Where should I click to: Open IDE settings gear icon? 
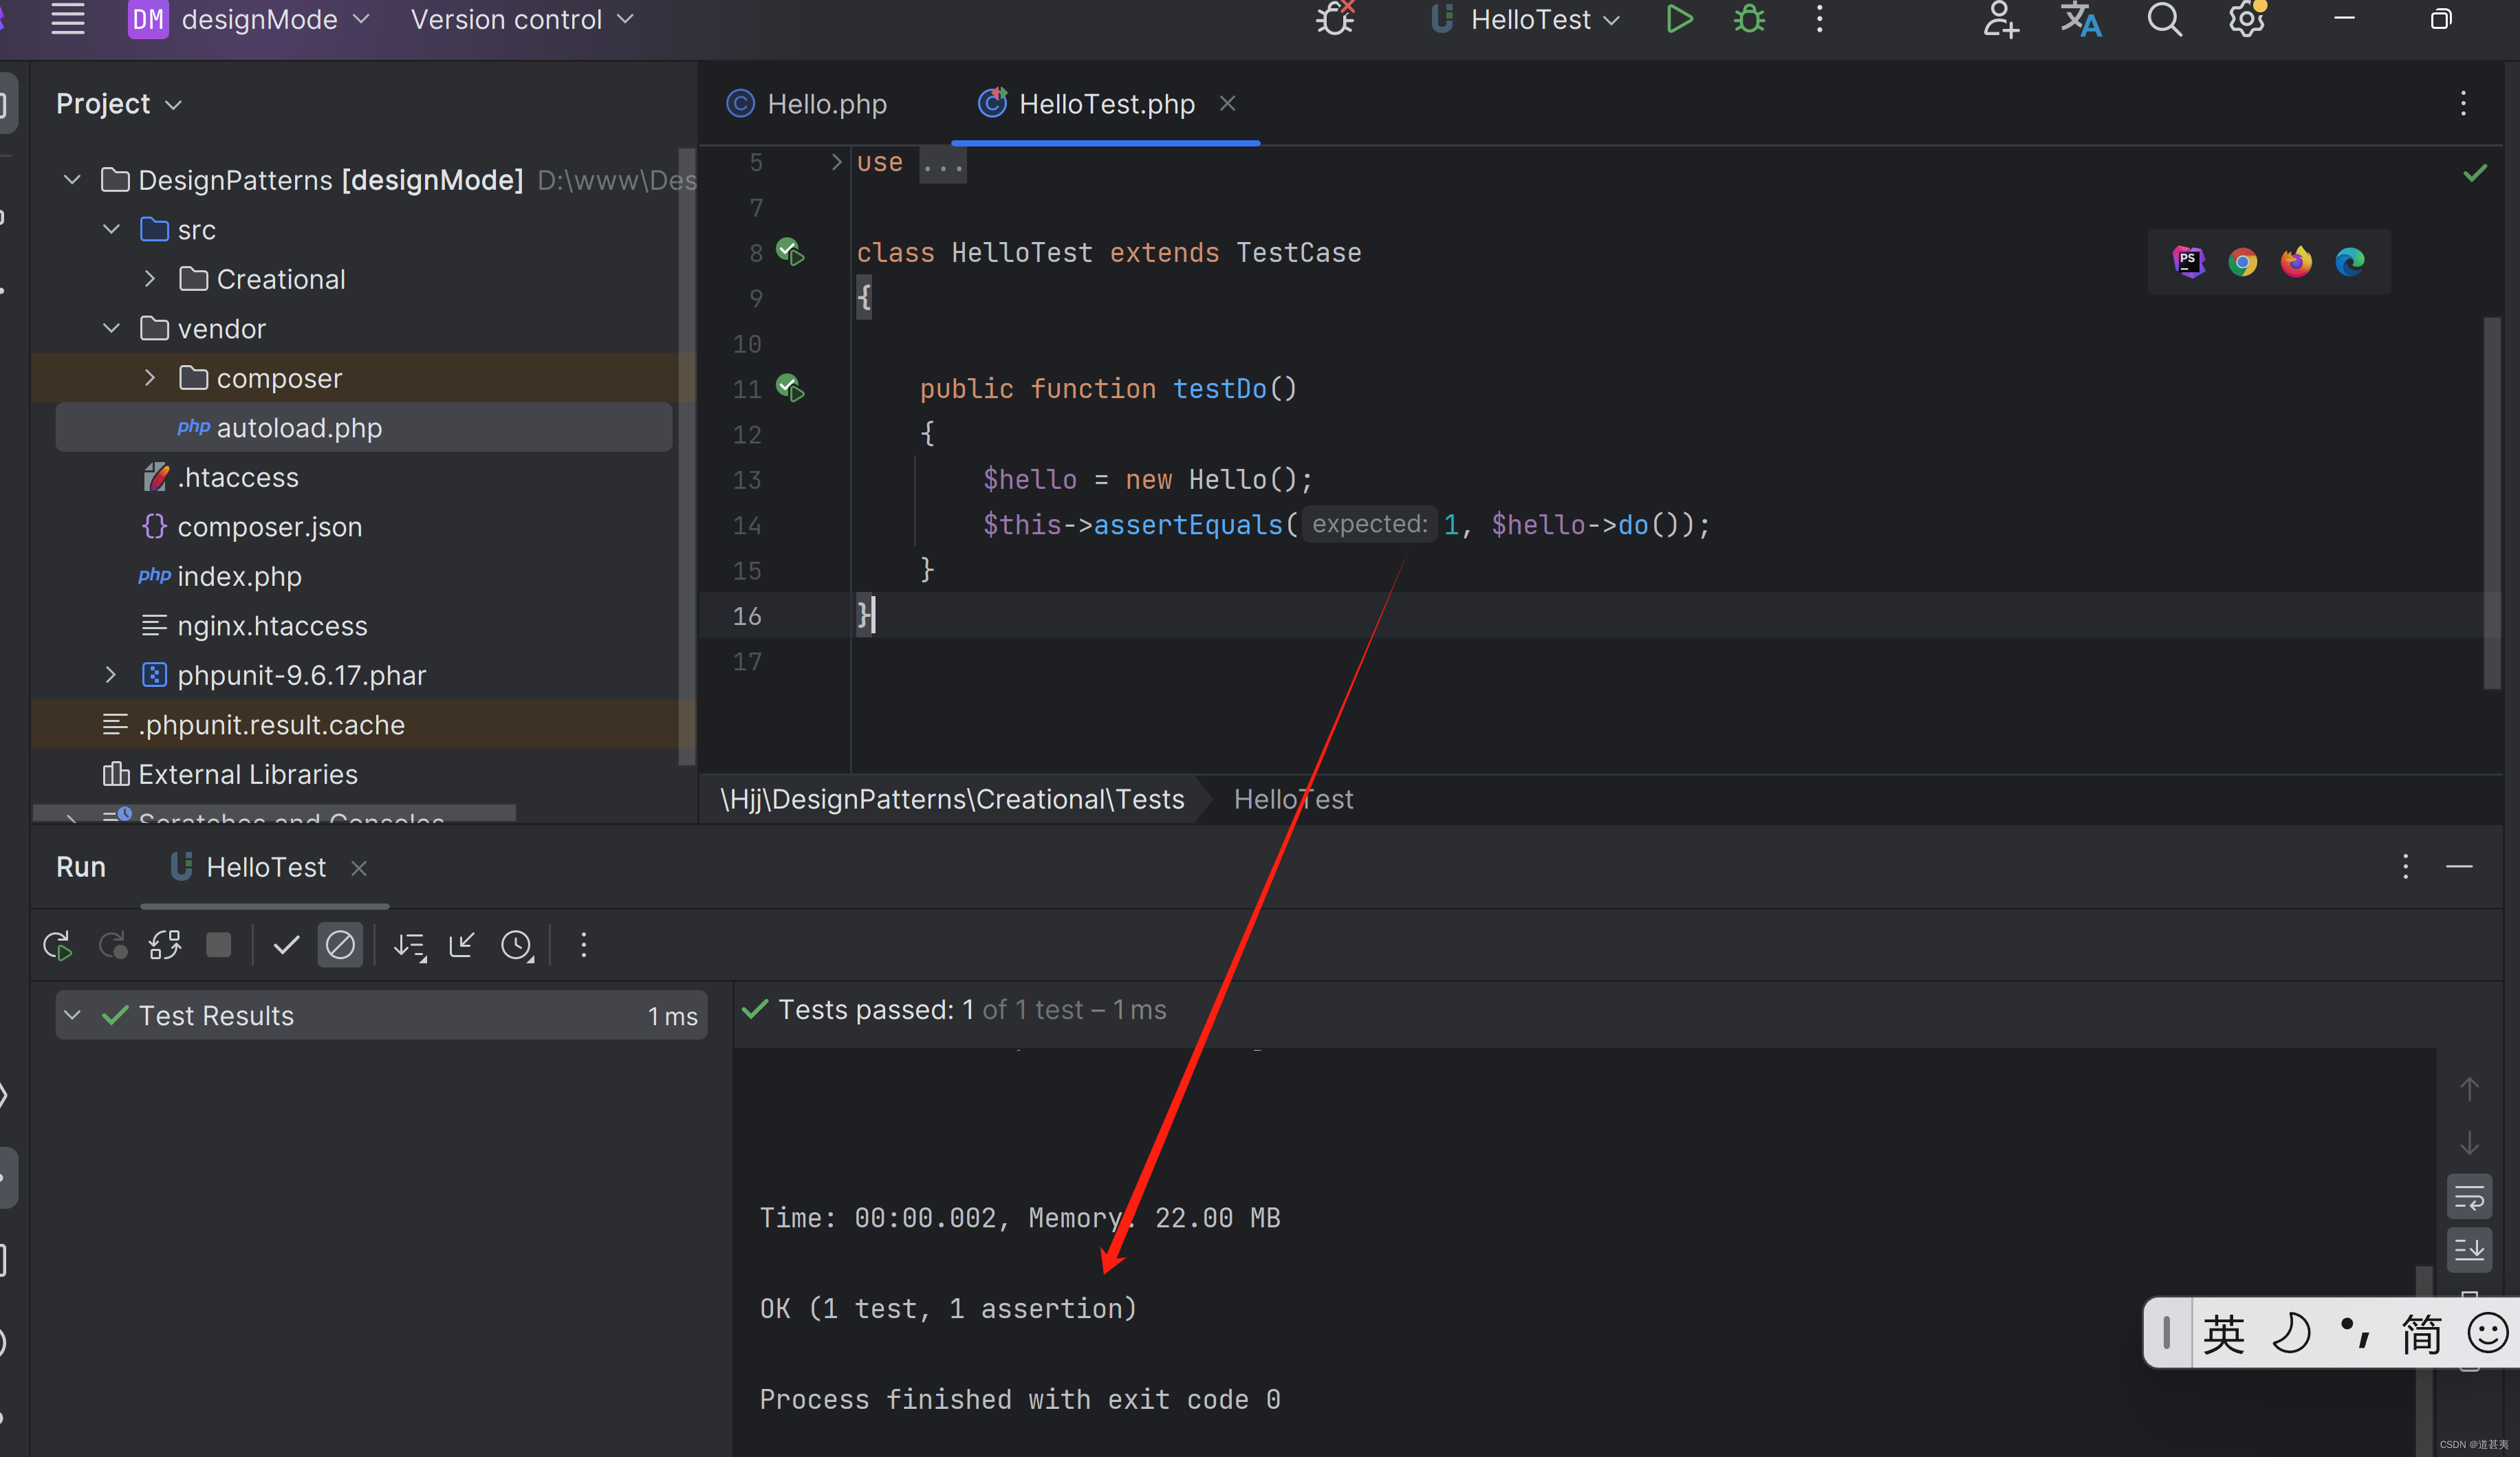(2247, 19)
